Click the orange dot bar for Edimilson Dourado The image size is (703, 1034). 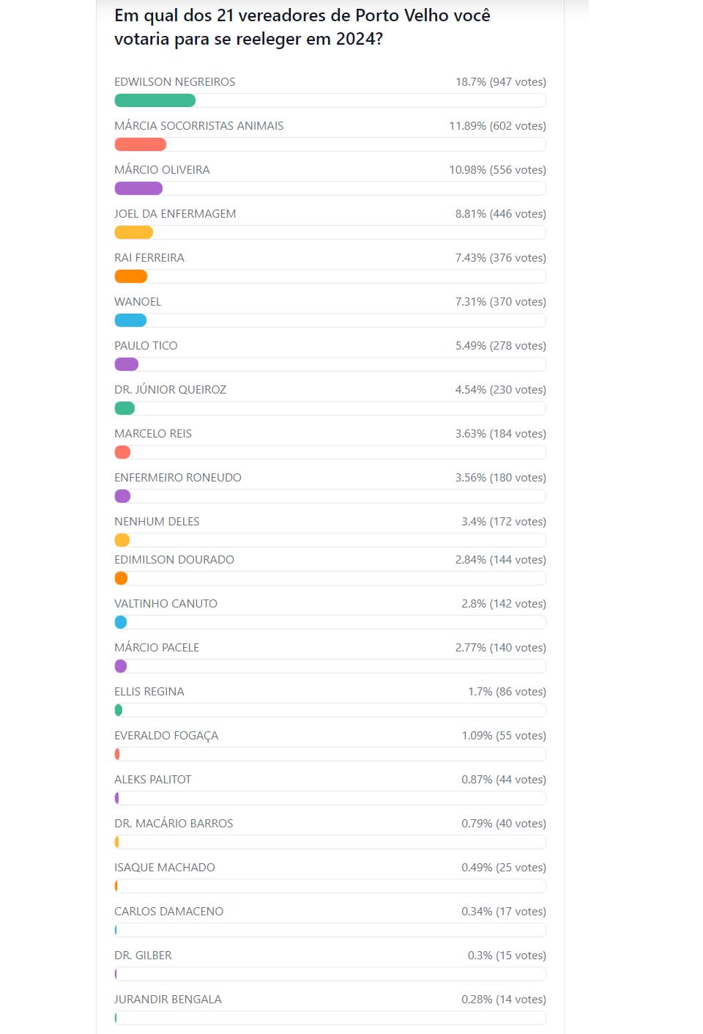coord(122,578)
